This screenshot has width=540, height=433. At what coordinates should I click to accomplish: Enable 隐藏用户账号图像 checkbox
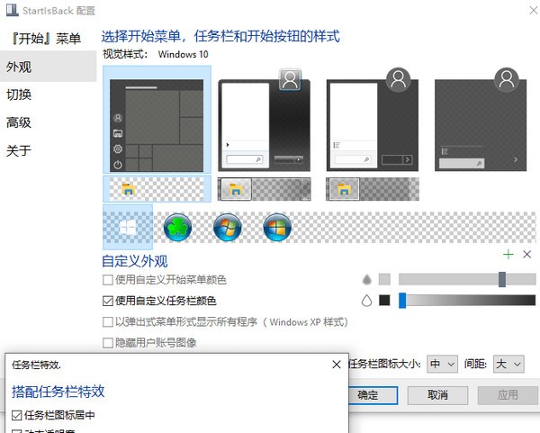pos(108,343)
